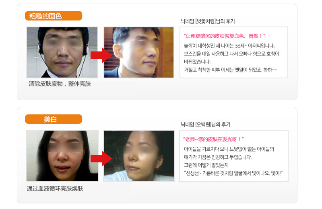Click the review line 그런데 어떻게 알았는지

206,165
